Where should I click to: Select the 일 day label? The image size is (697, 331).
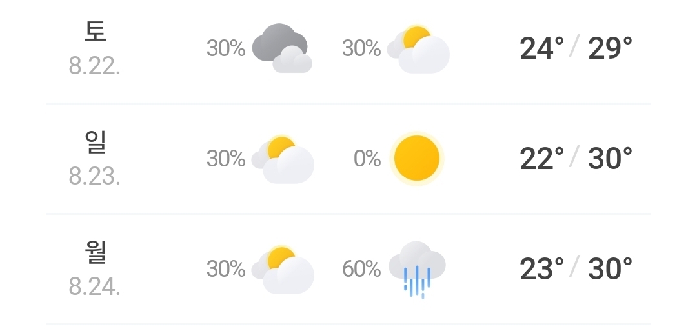click(95, 142)
